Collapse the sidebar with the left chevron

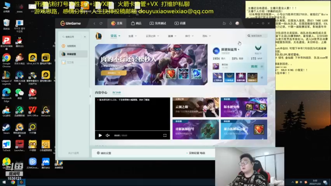point(90,96)
